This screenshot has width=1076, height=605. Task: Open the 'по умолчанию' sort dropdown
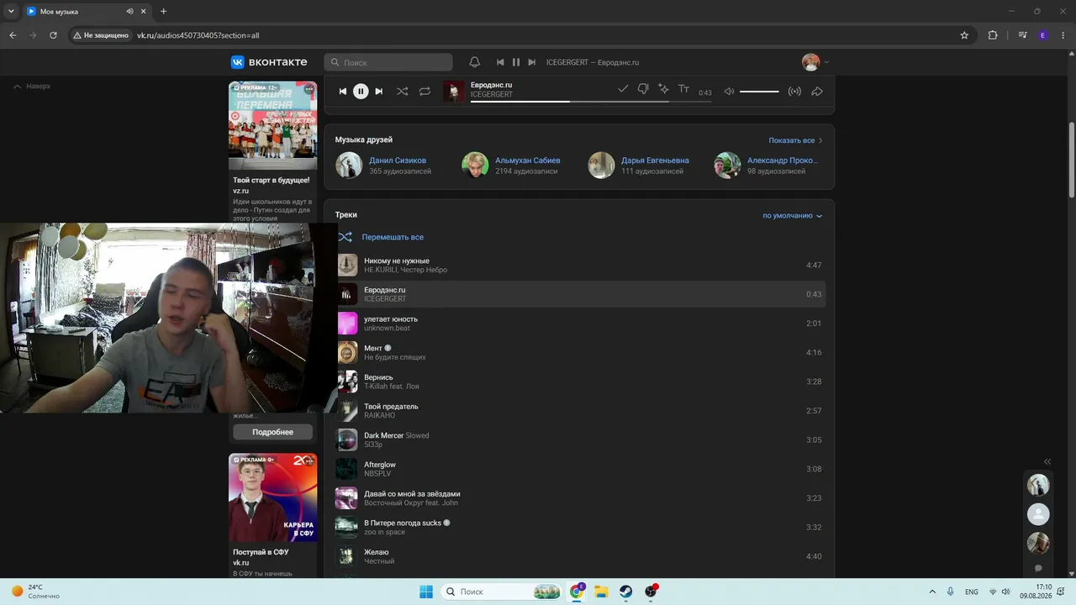pyautogui.click(x=793, y=216)
